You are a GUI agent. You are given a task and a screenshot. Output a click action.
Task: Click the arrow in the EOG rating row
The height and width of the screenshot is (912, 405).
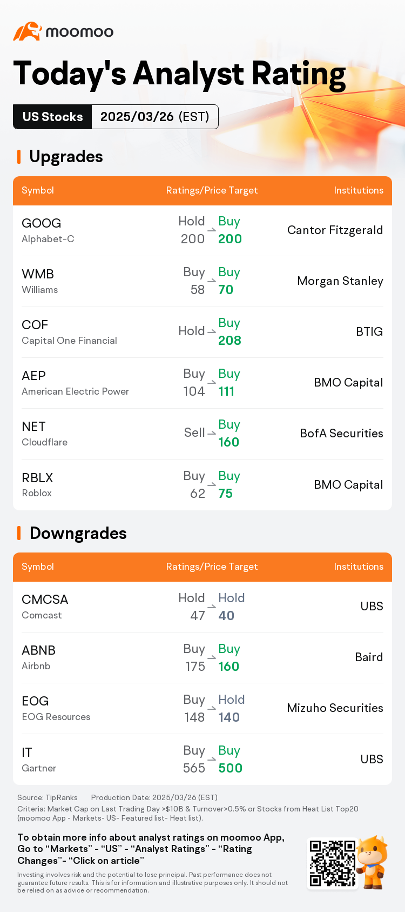[x=212, y=709]
